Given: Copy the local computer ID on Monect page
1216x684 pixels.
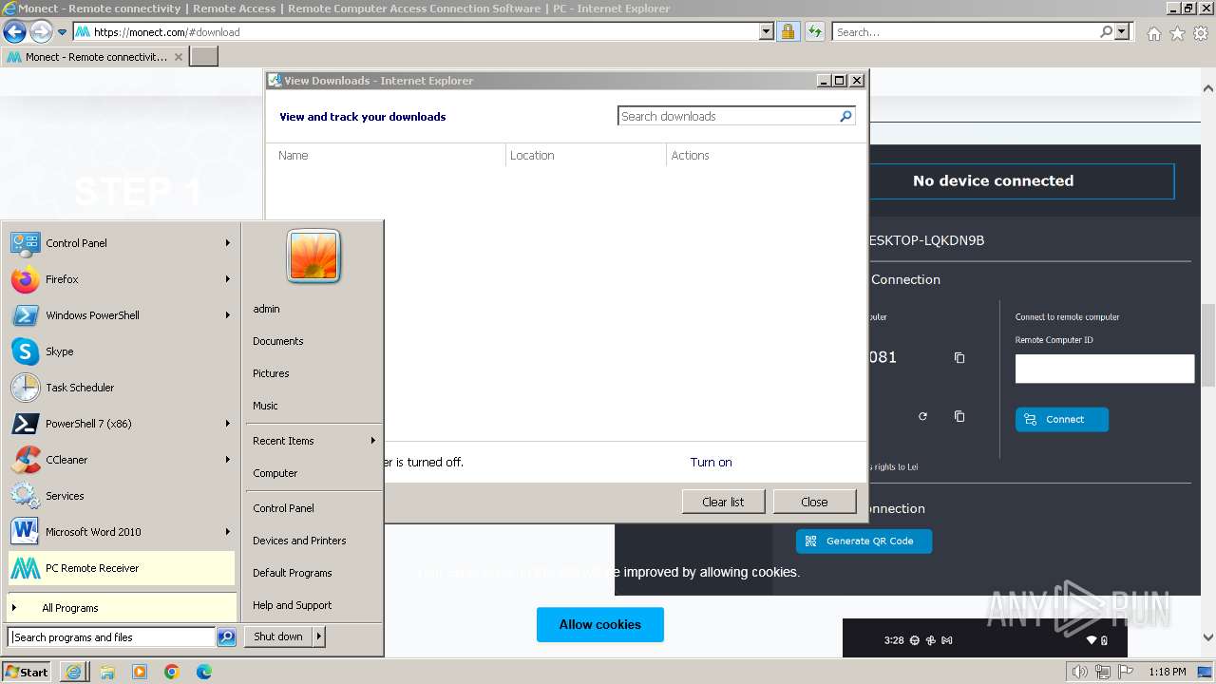Looking at the screenshot, I should (x=959, y=357).
